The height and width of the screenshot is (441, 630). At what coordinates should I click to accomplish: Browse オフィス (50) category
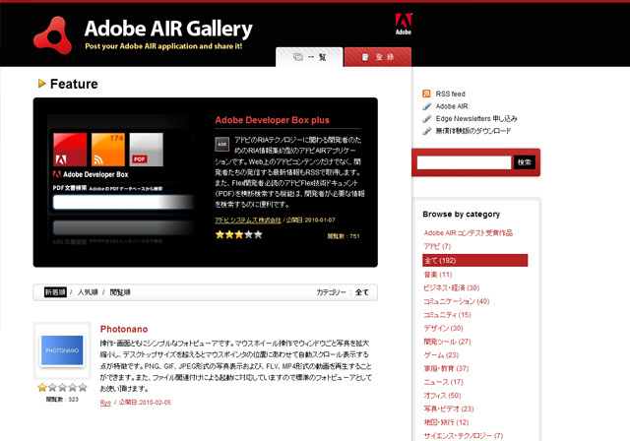(x=442, y=395)
